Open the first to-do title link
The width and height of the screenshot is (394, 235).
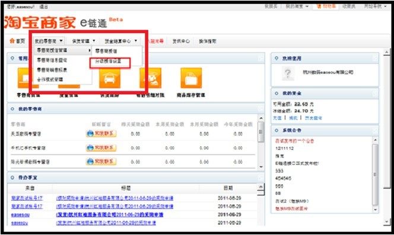click(115, 198)
